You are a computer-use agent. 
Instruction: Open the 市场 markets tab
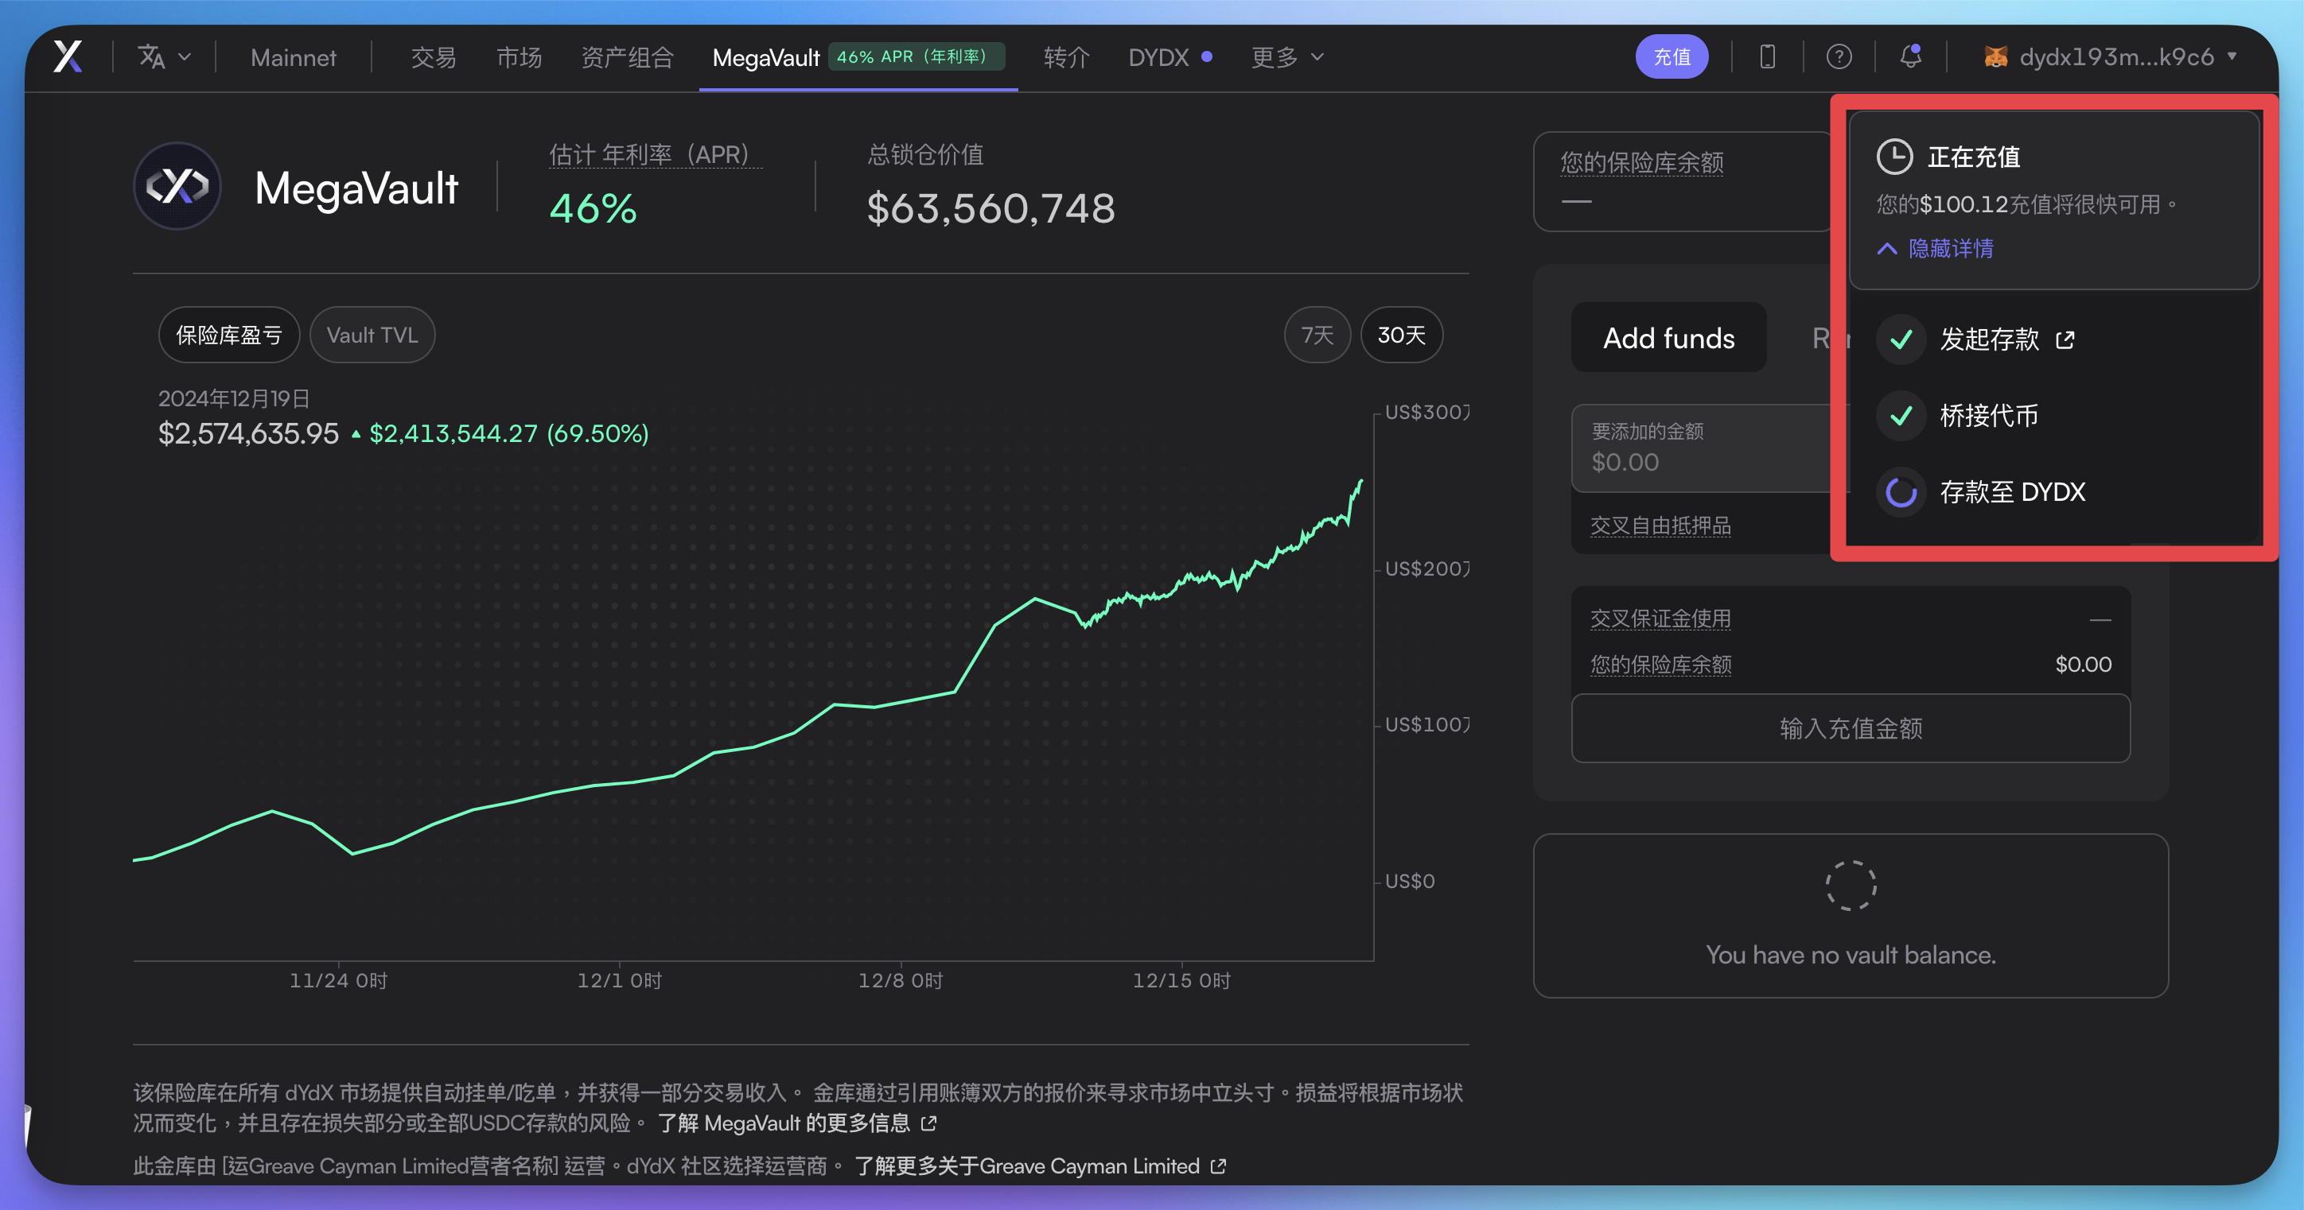click(519, 58)
